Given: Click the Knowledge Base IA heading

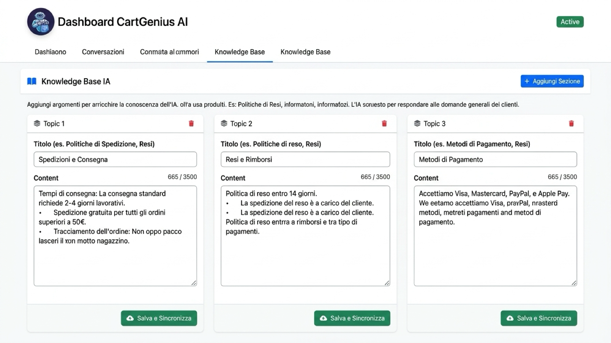Looking at the screenshot, I should click(76, 81).
